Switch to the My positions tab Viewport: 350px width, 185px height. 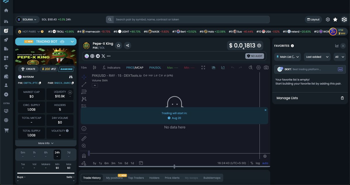coord(114,178)
